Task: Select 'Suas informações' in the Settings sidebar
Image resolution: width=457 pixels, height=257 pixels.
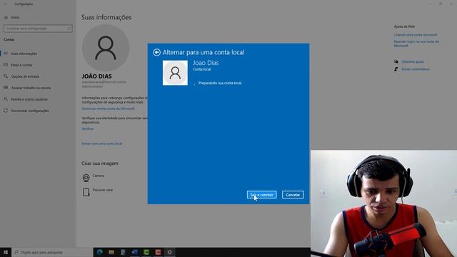Action: point(24,54)
